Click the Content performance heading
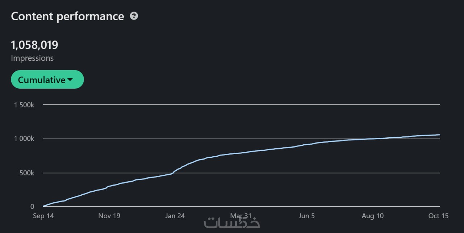 pyautogui.click(x=67, y=16)
